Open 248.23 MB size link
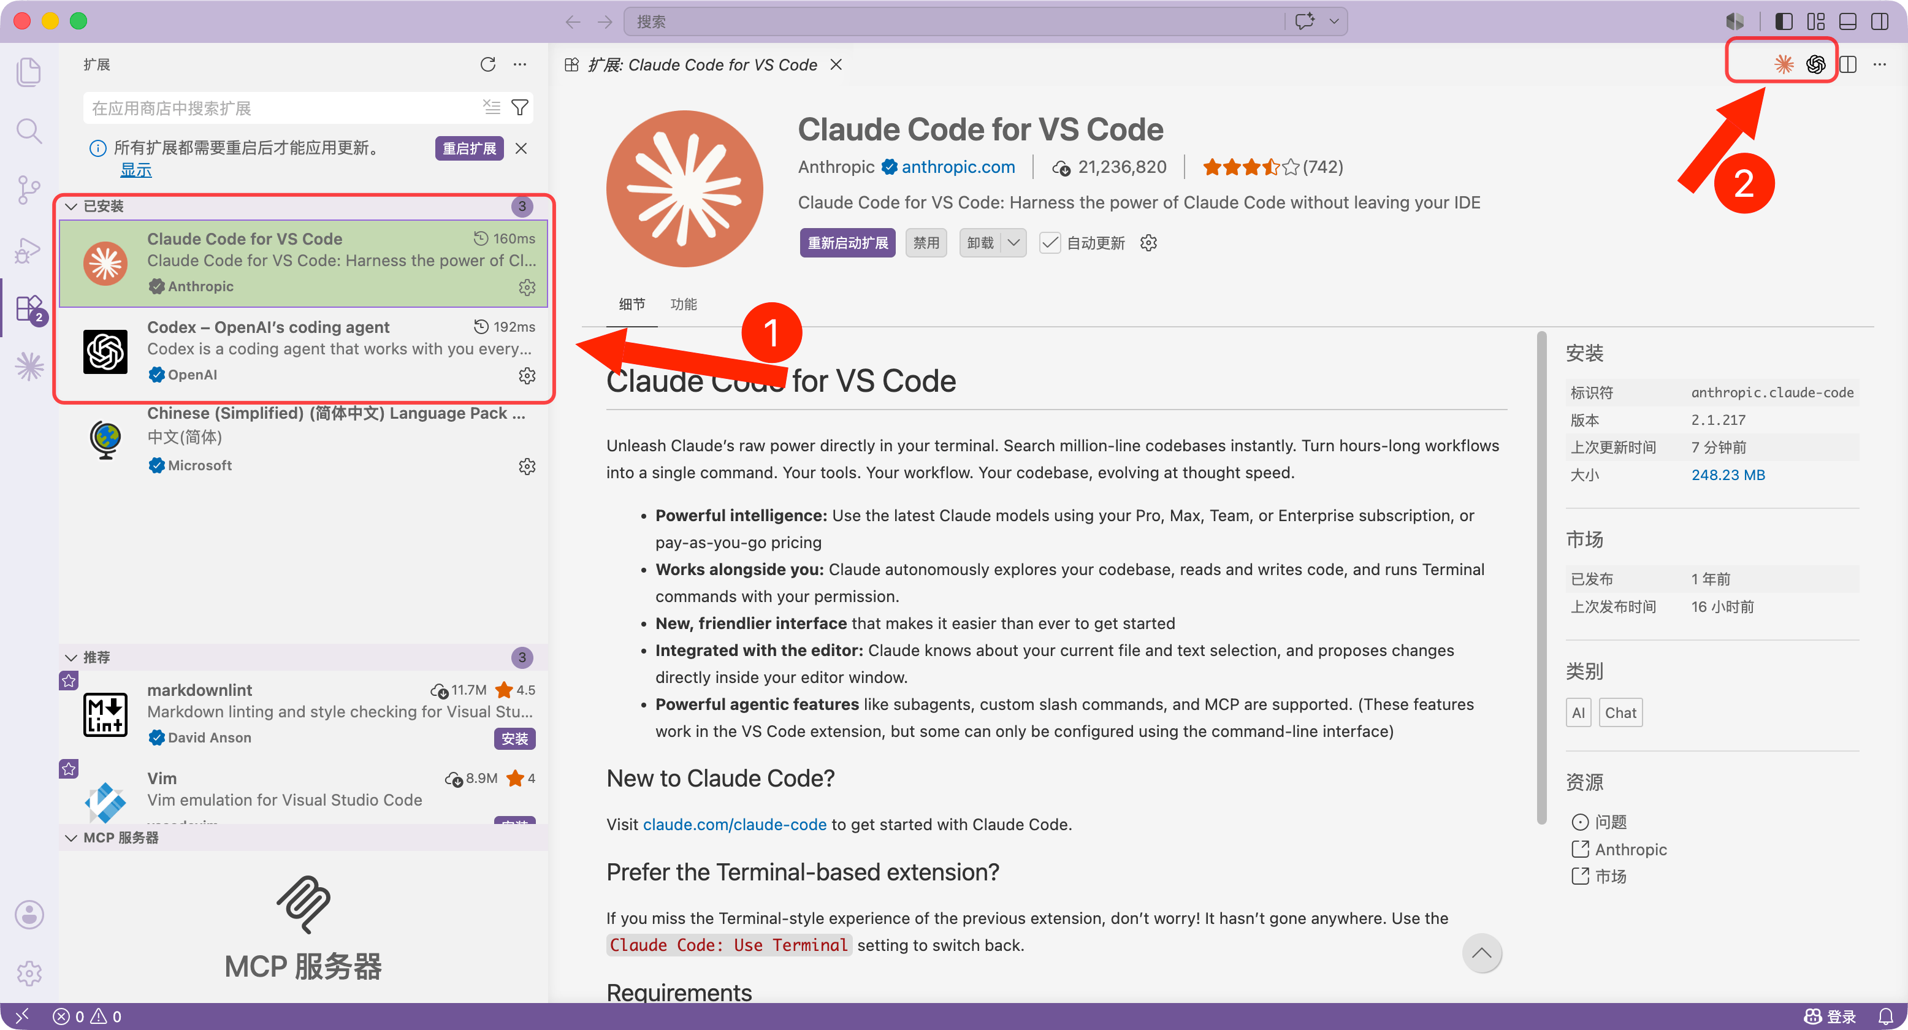Screen dimensions: 1908x1030 (1728, 475)
